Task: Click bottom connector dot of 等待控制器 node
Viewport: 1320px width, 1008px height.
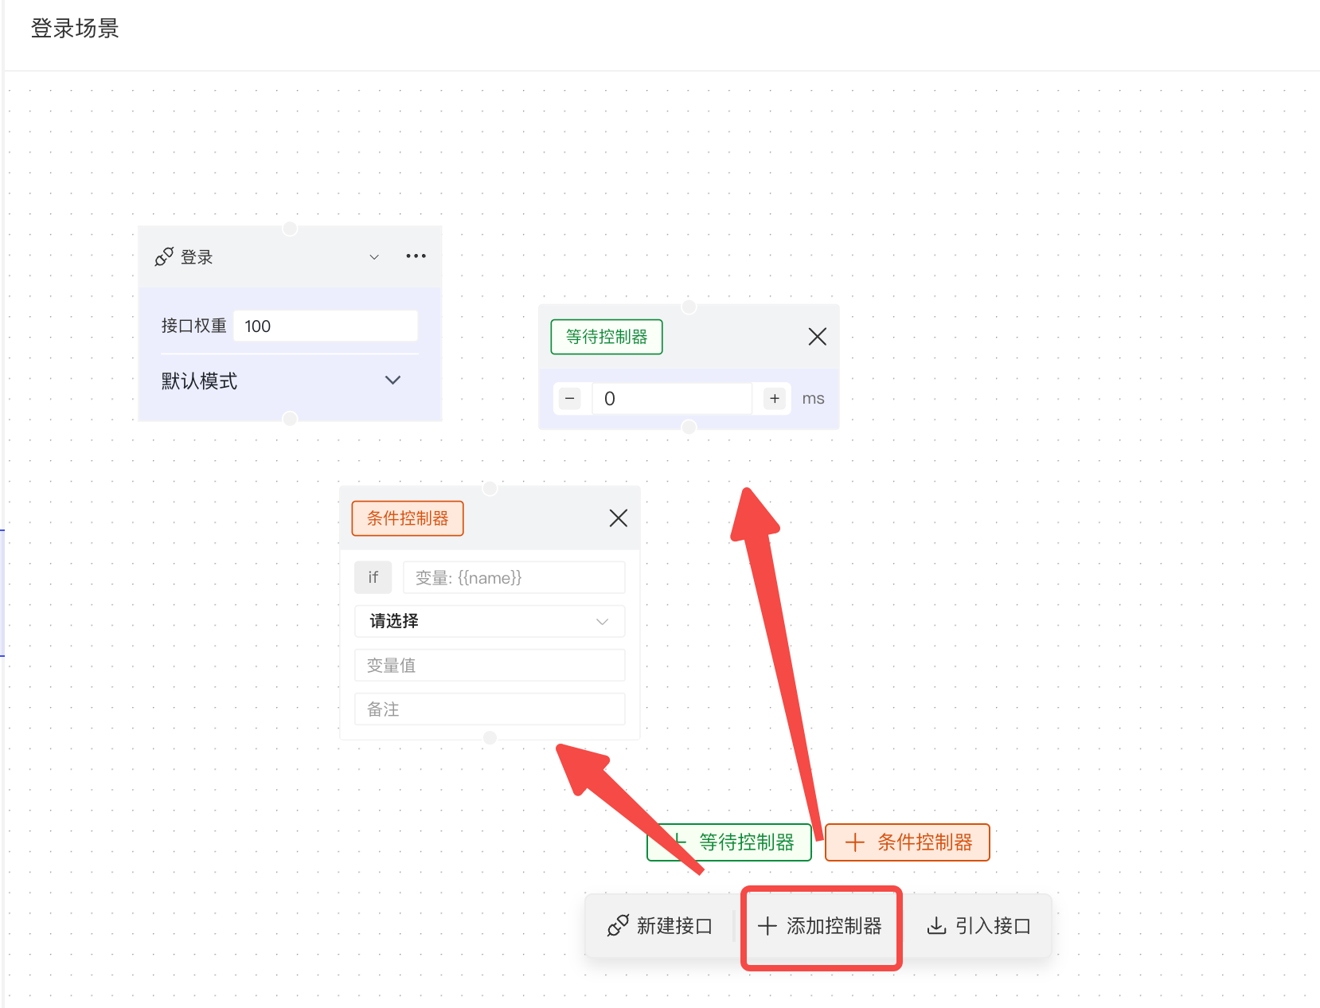Action: point(689,427)
